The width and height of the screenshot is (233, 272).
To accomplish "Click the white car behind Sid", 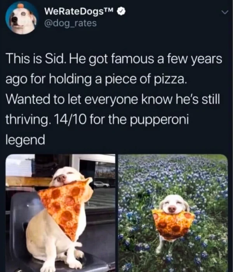I will tap(102, 185).
